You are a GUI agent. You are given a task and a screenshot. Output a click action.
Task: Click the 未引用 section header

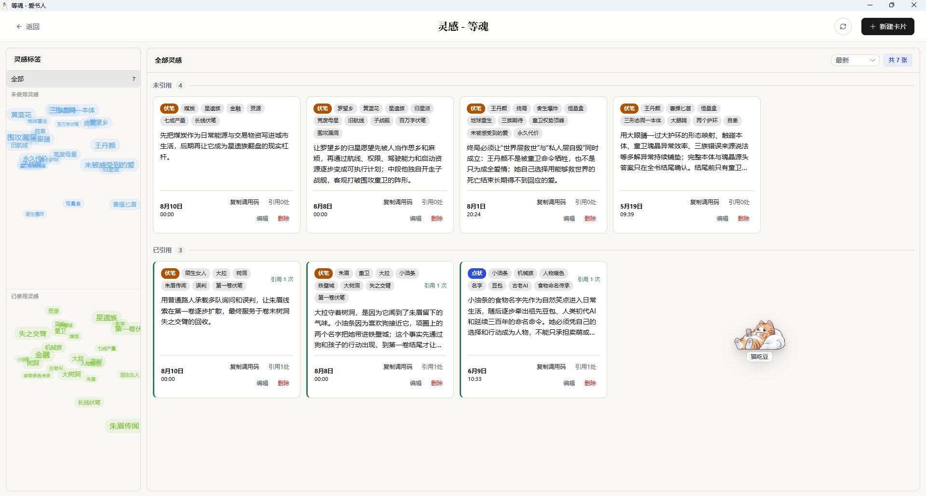pyautogui.click(x=162, y=85)
